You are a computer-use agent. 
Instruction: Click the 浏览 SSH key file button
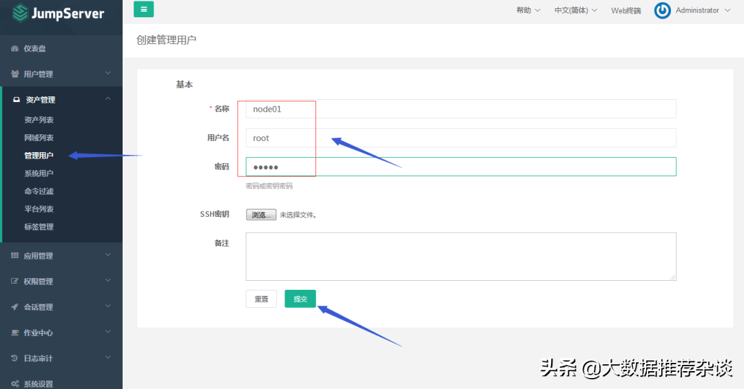(x=261, y=215)
